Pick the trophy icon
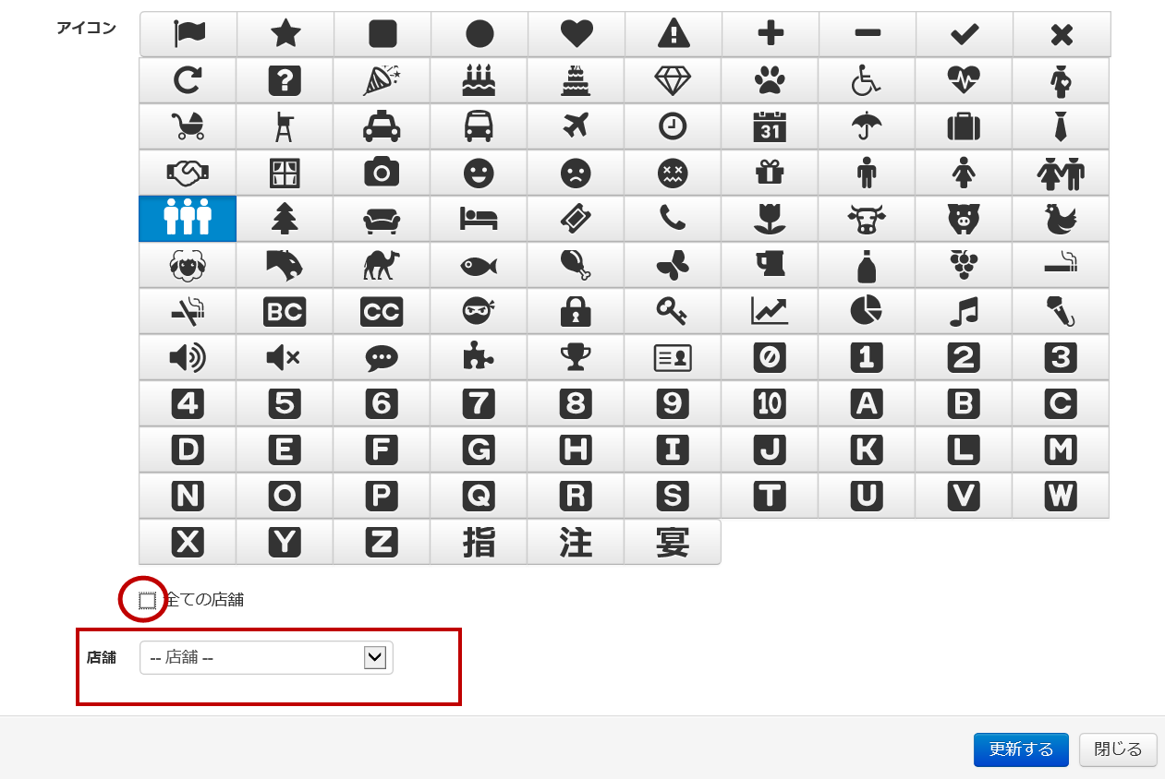Screen dimensions: 1165x779 coord(576,358)
